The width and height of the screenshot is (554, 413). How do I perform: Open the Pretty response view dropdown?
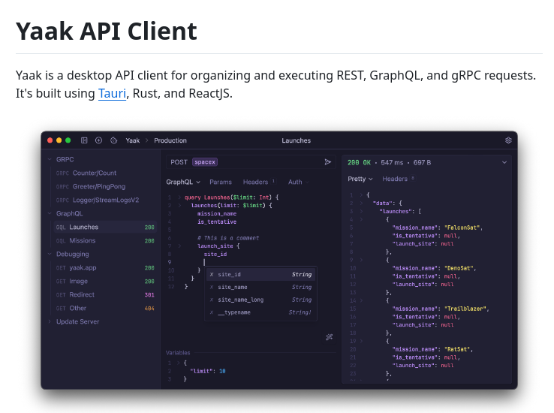pyautogui.click(x=360, y=179)
